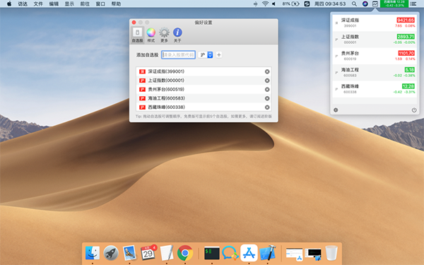Remove 西藏珠峰(600338) from list
Screen dimensions: 424x265
click(x=267, y=107)
